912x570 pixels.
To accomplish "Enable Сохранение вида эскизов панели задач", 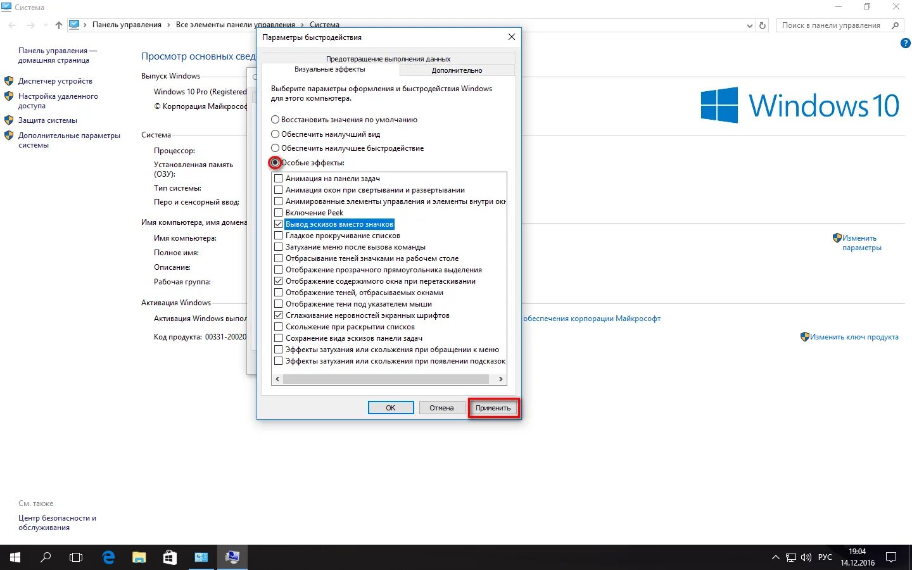I will tap(278, 338).
